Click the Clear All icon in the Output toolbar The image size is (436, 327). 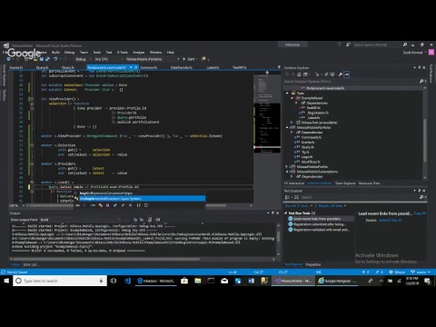(150, 220)
